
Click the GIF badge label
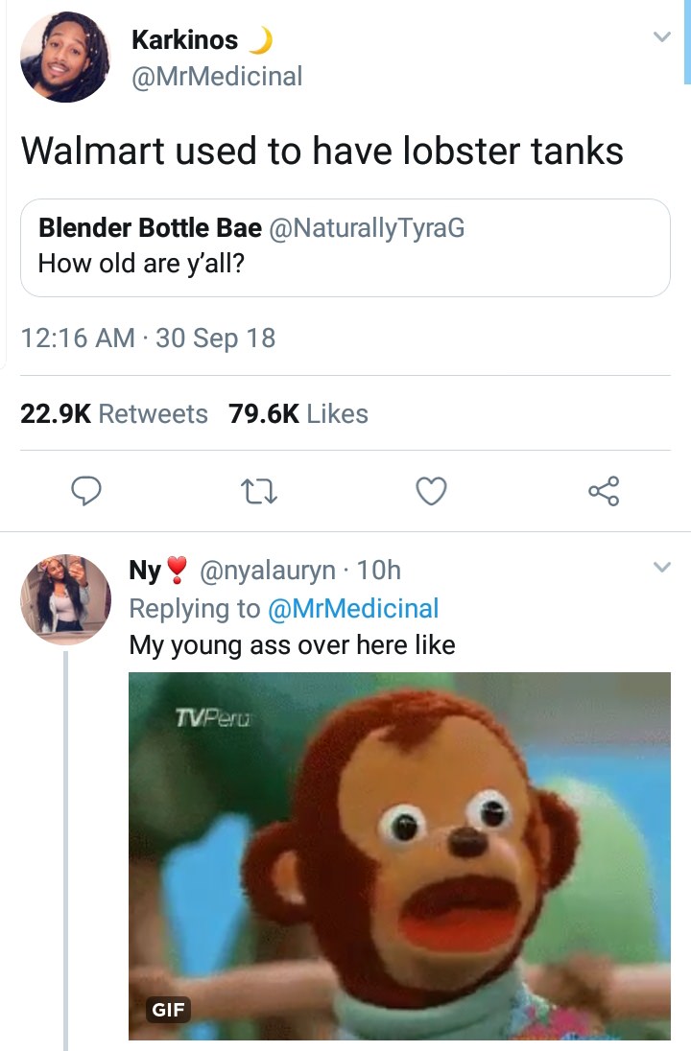(169, 1009)
